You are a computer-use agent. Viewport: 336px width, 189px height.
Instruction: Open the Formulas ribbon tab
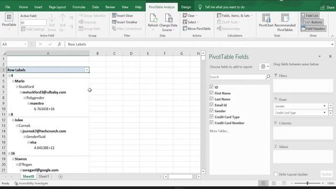79,7
